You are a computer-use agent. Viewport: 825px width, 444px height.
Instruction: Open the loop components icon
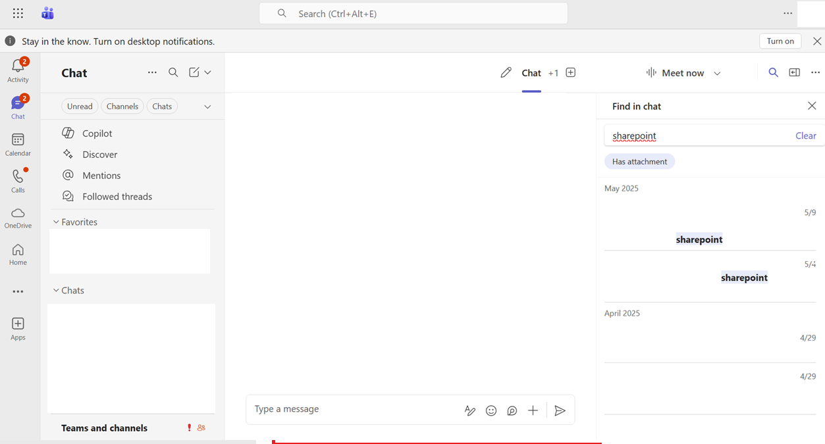point(512,410)
